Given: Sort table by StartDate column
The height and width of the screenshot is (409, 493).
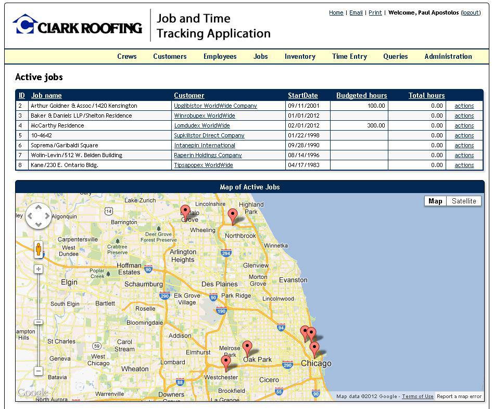Looking at the screenshot, I should tap(303, 96).
